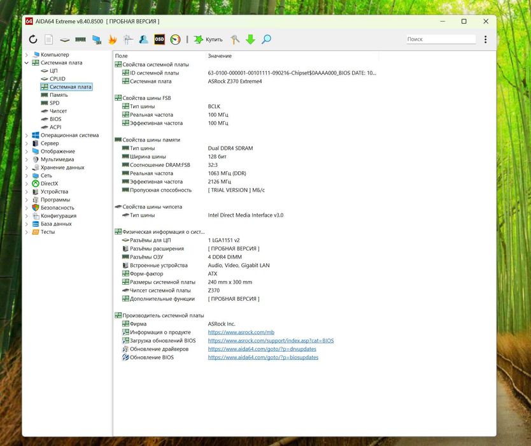The image size is (531, 446).
Task: Collapse the Системная плата tree node
Action: 26,62
